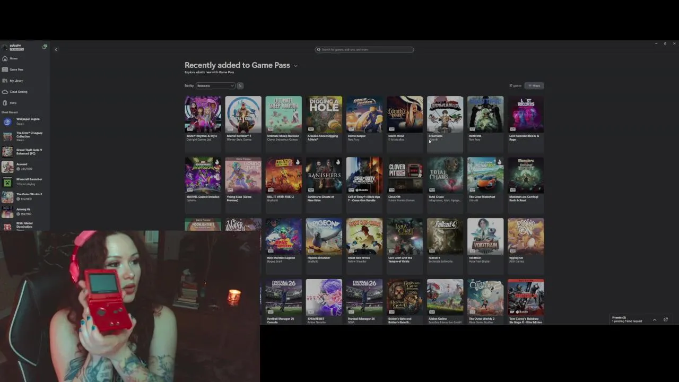Screen dimensions: 679x382
Task: Open the Filters button
Action: (x=534, y=85)
